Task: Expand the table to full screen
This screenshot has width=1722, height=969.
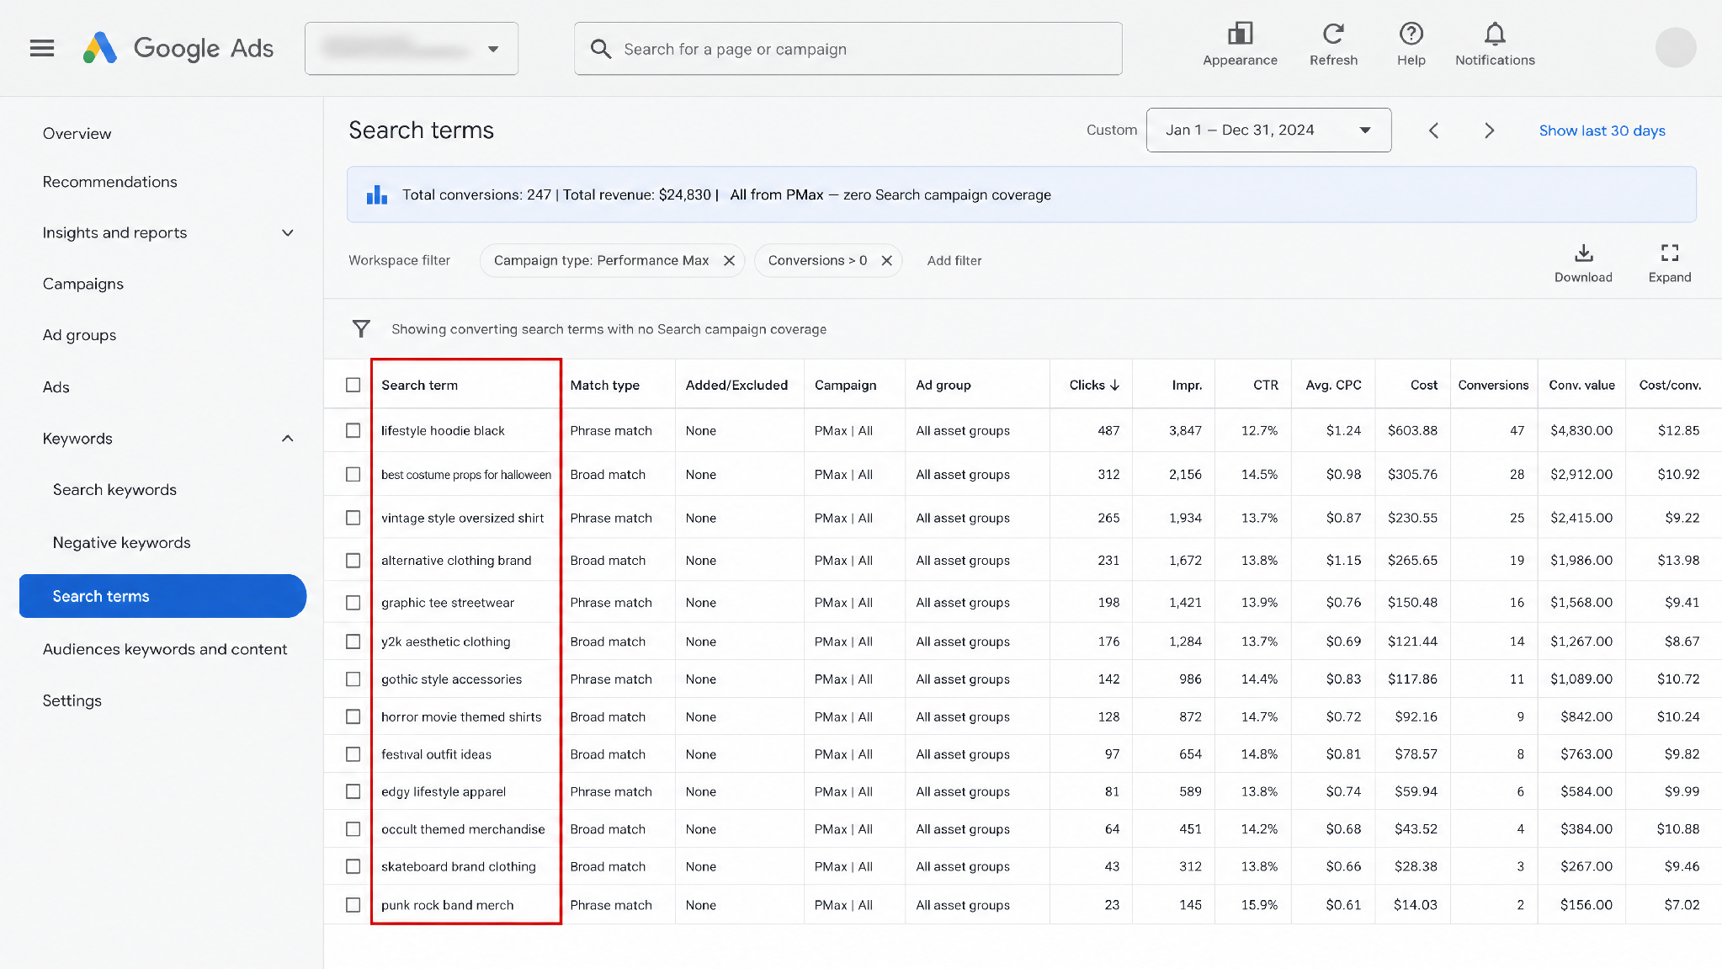Action: click(x=1670, y=264)
